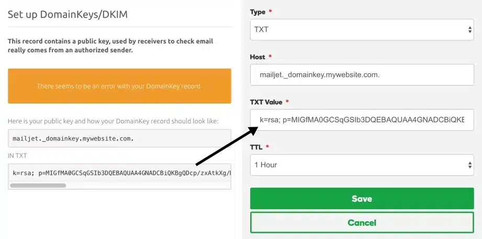Screen dimensions: 482x239
Task: Click the TTL field label
Action: 257,147
